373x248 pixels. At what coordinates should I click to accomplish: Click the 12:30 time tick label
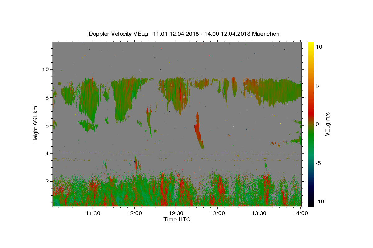176,213
